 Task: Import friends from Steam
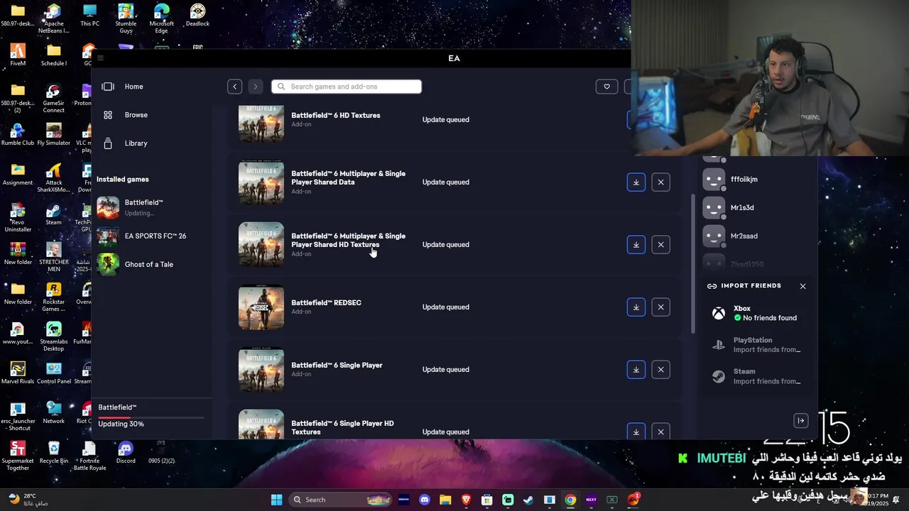point(757,376)
